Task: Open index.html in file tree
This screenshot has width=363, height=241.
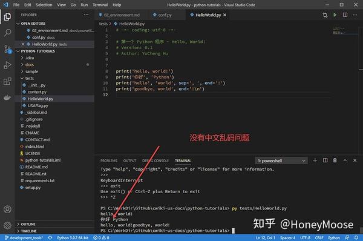Action: point(34,147)
